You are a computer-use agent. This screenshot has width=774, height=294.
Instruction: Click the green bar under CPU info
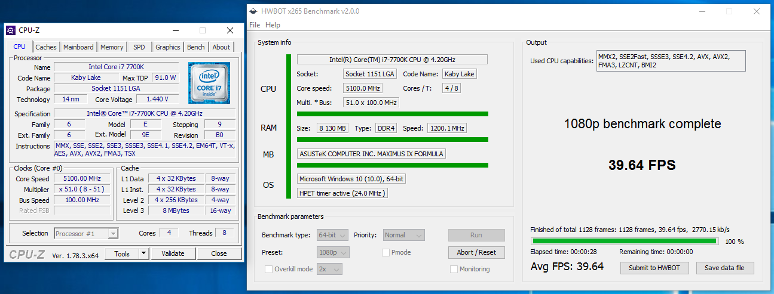click(x=393, y=114)
